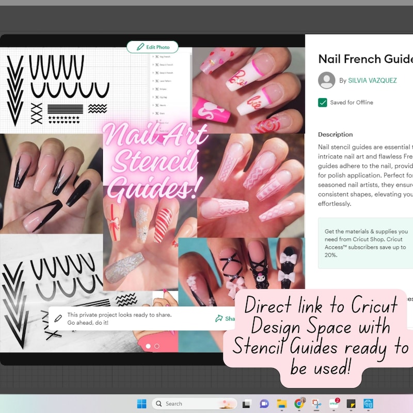This screenshot has width=413, height=413.
Task: Click the Stars layer icon
Action: 157,114
